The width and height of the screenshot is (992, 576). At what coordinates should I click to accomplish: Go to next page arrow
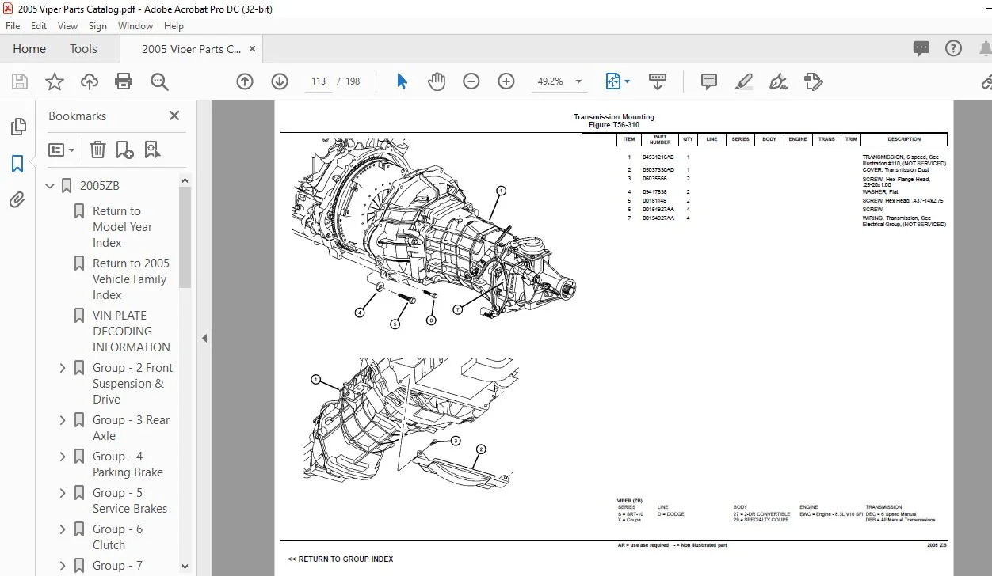coord(280,81)
